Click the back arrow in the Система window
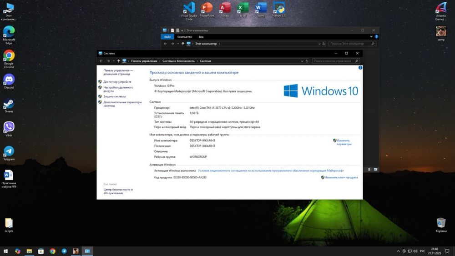 point(101,61)
